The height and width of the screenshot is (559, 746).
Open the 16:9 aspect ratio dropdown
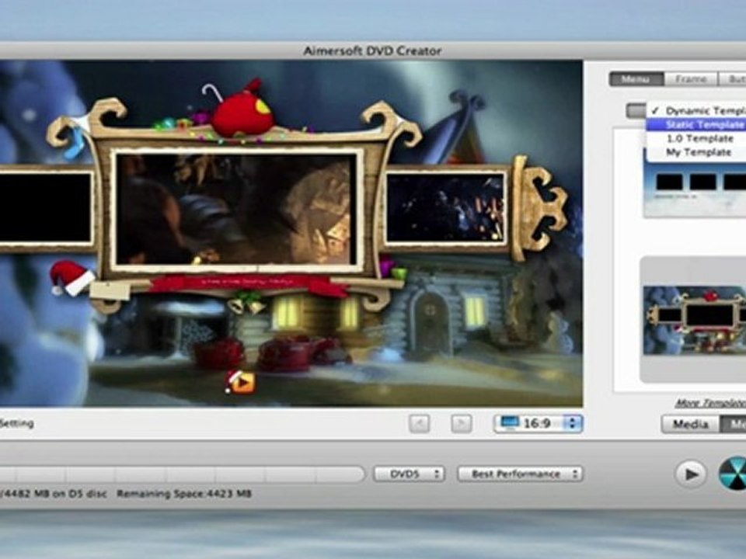click(538, 423)
